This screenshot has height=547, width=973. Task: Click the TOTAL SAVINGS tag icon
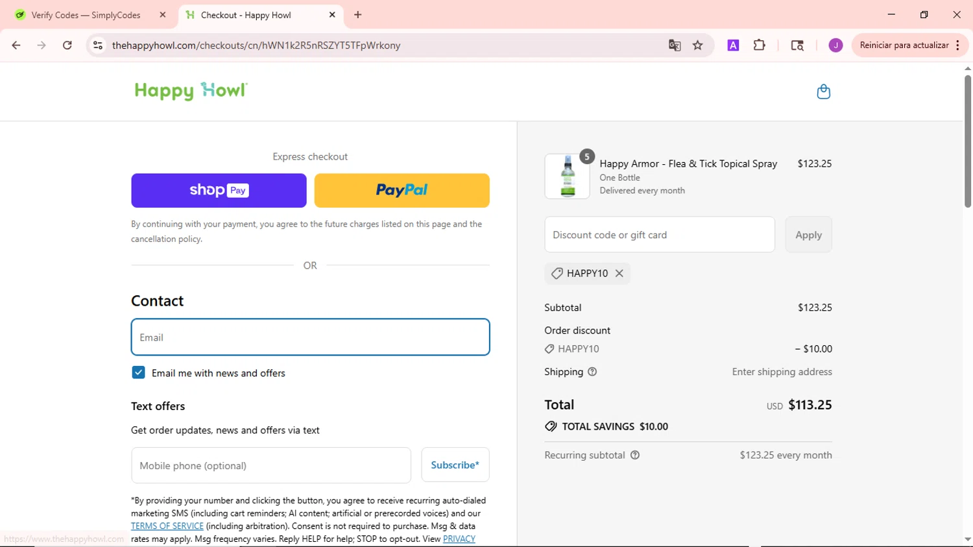(551, 426)
